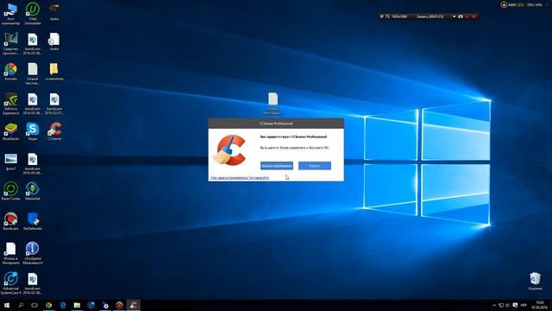Click the Купить (Buy) button
This screenshot has width=552, height=311.
click(x=314, y=166)
